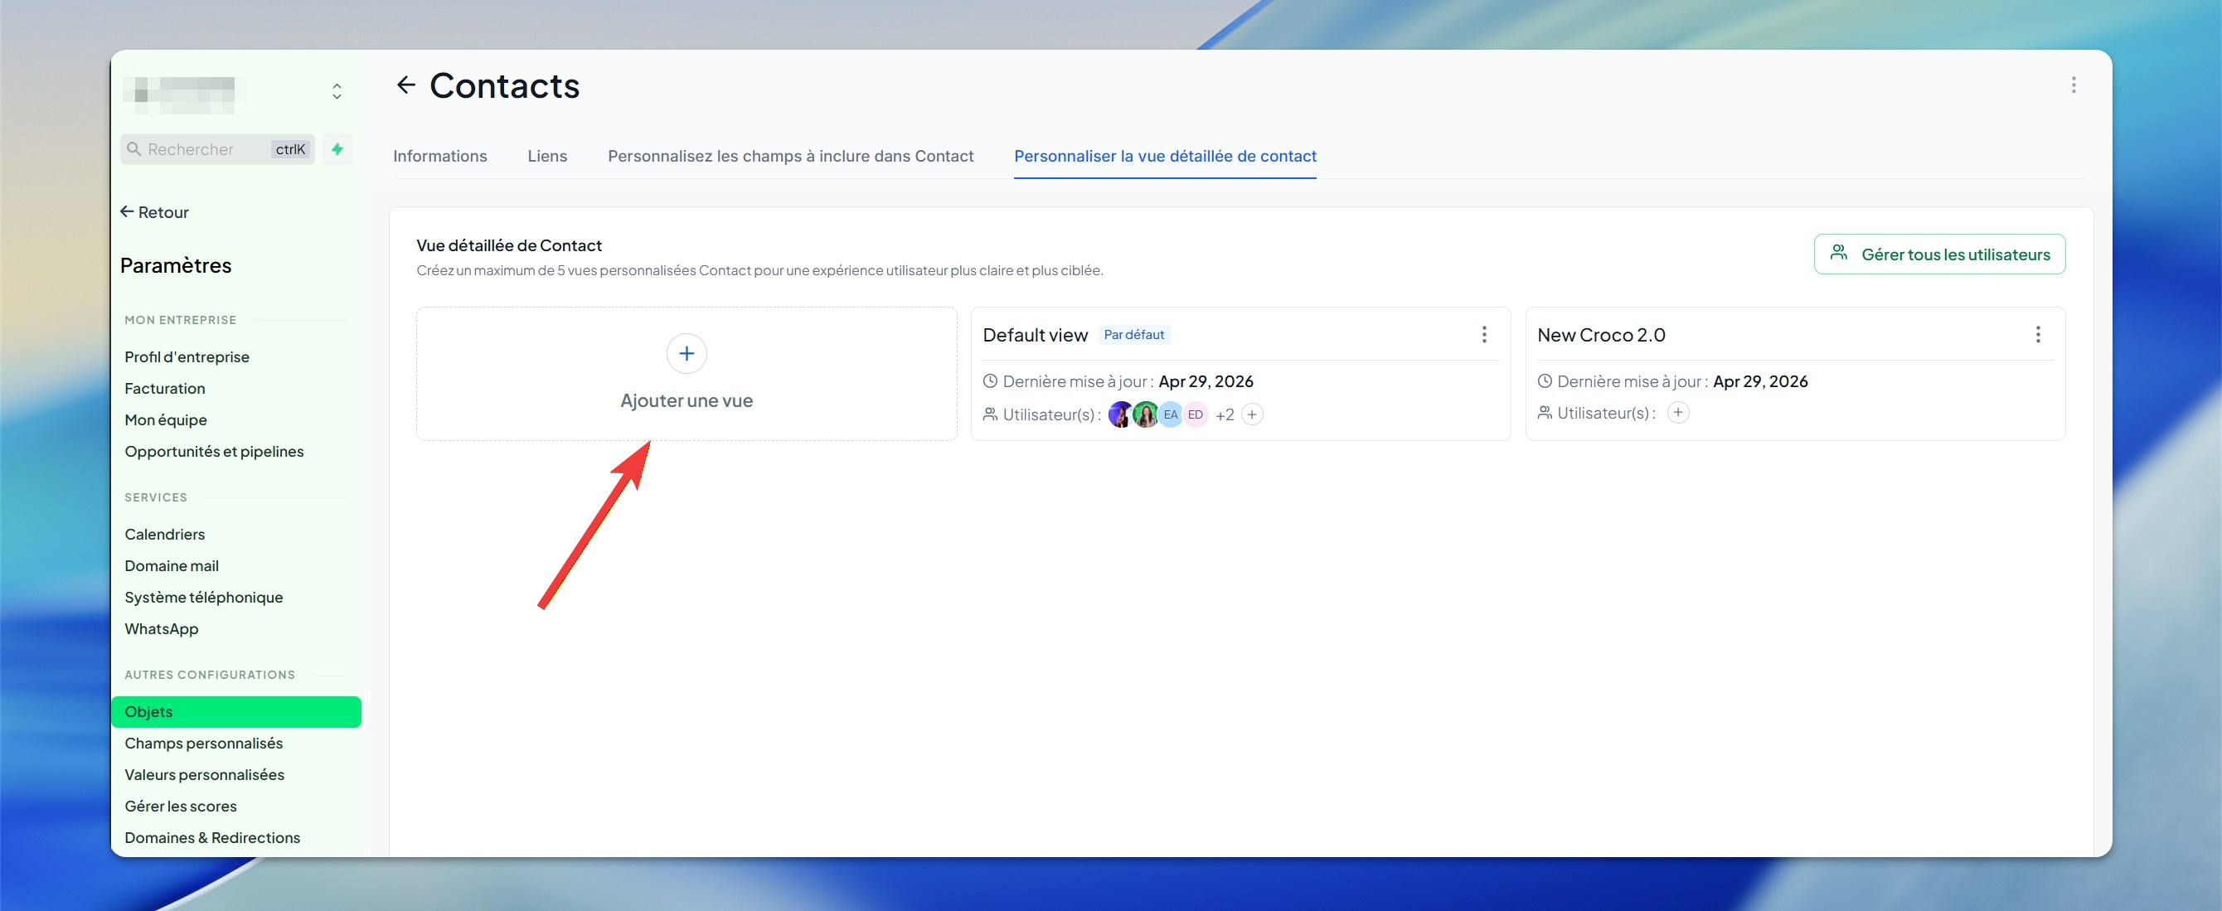The width and height of the screenshot is (2222, 911).
Task: Open Système téléphonique settings
Action: click(204, 597)
